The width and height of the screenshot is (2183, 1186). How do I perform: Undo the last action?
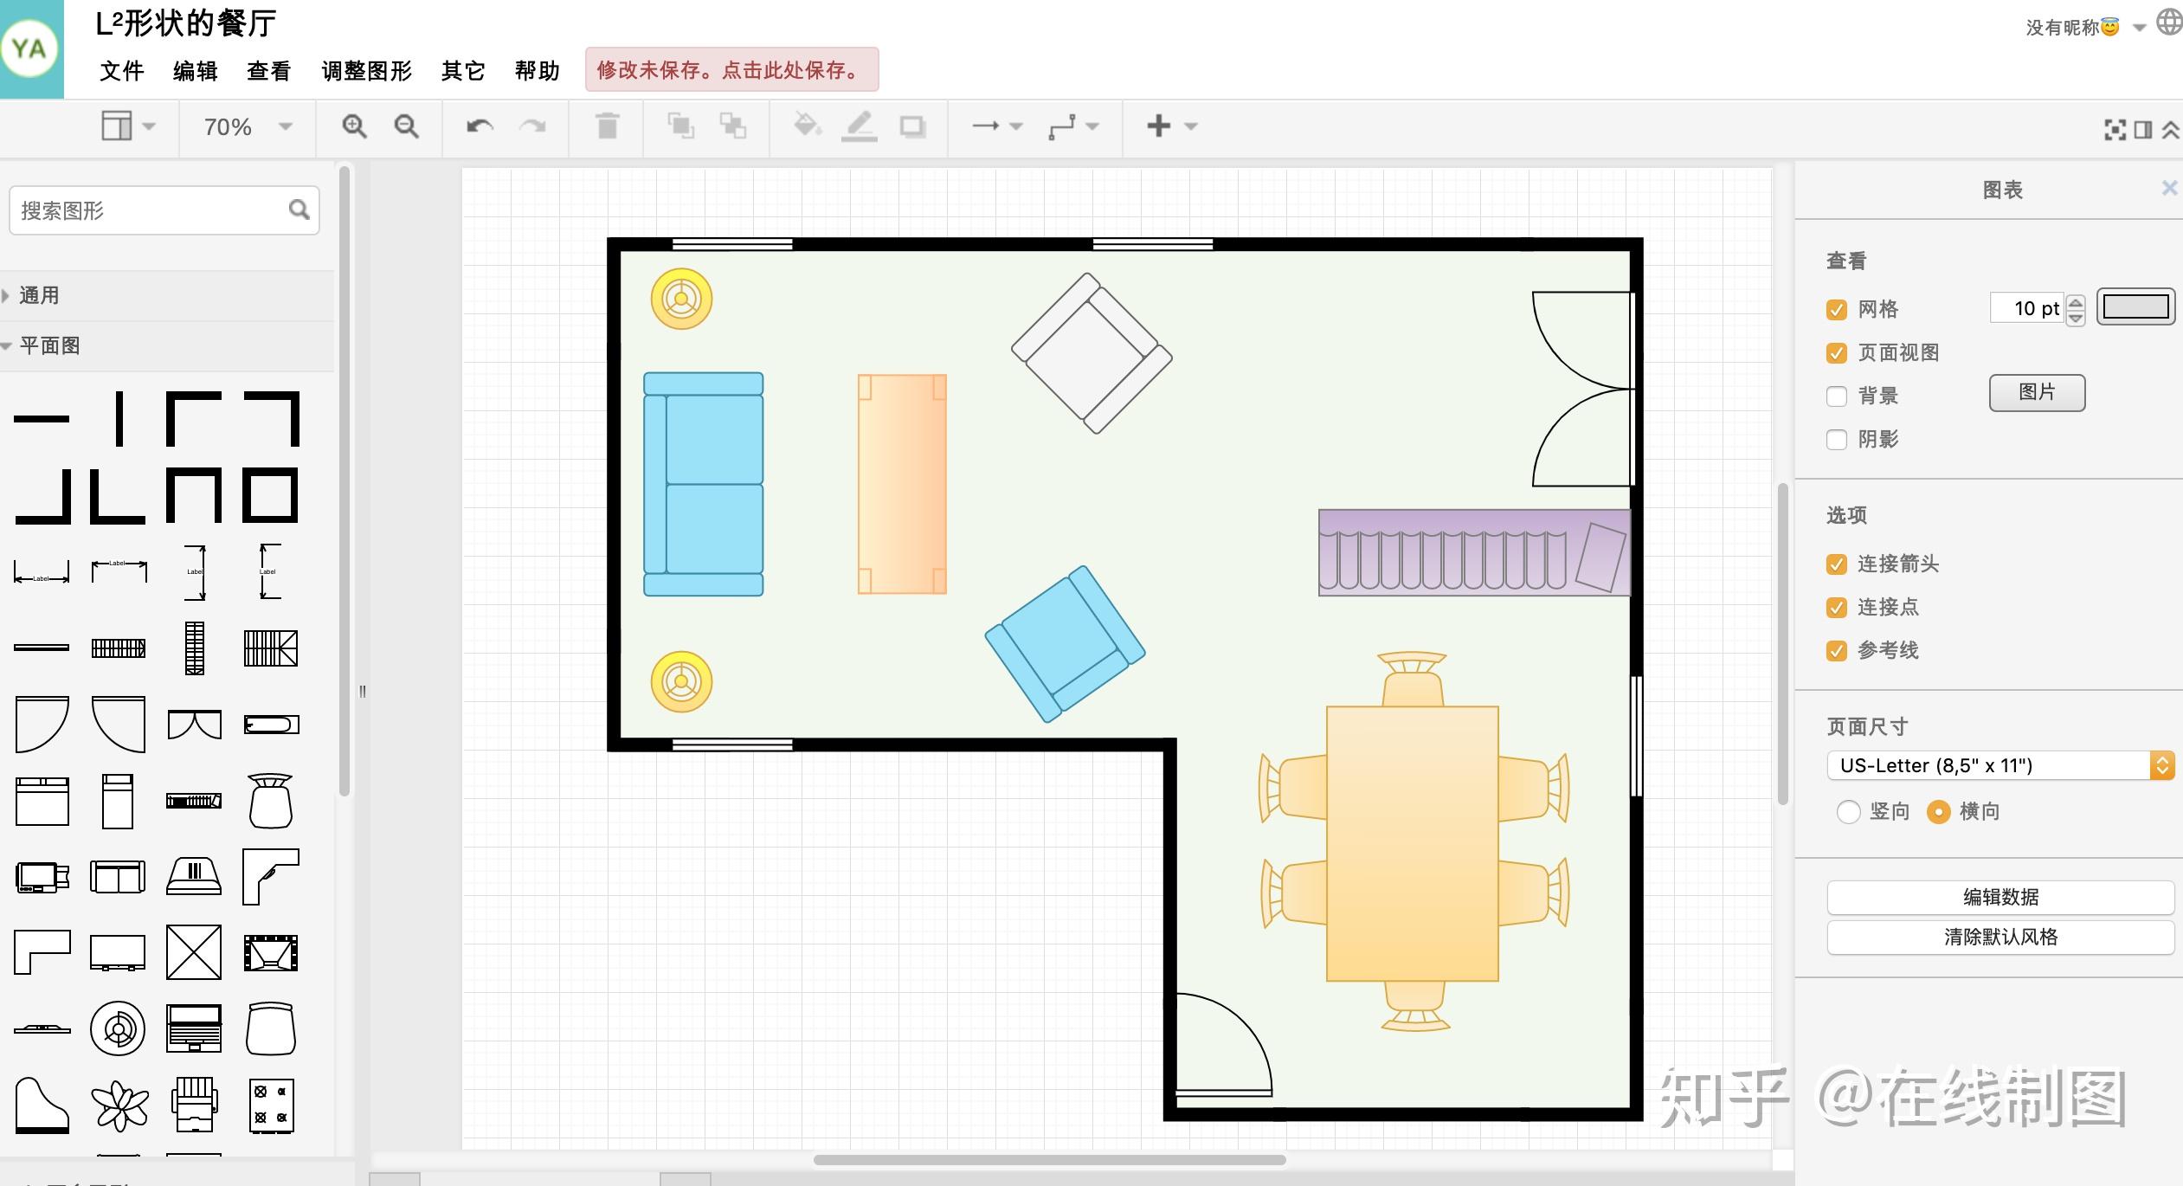[x=480, y=126]
